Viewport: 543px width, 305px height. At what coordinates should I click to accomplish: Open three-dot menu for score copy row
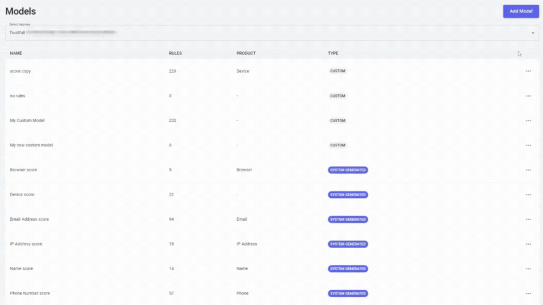coord(528,71)
